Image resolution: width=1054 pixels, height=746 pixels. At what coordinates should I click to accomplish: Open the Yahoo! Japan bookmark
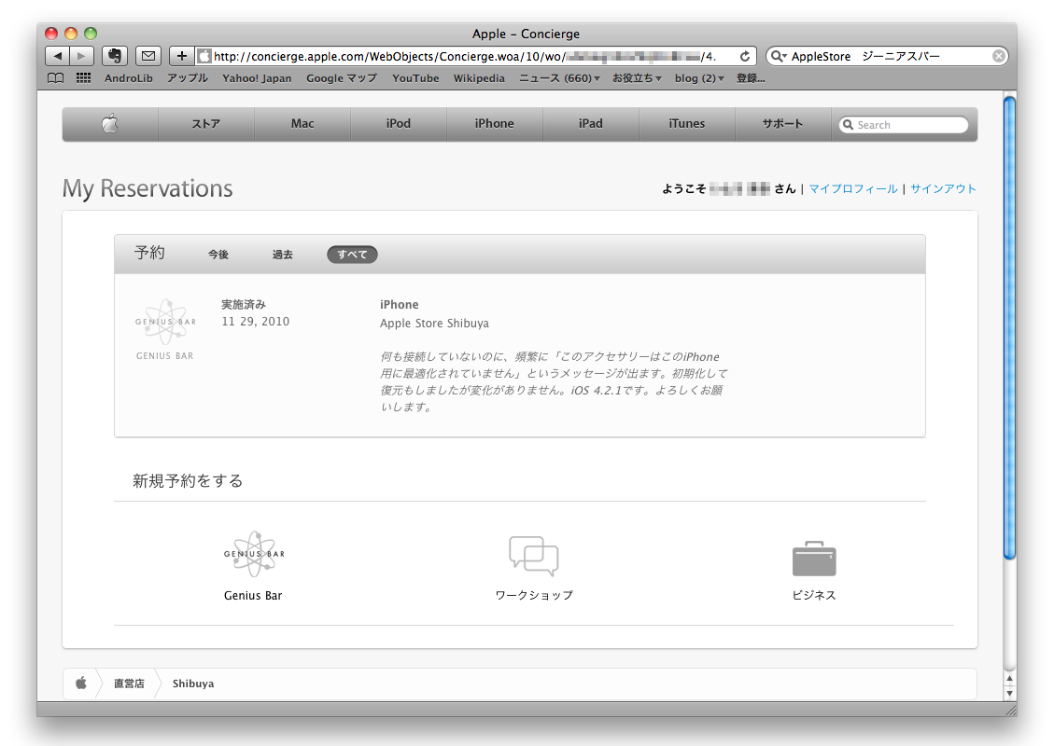pos(257,78)
